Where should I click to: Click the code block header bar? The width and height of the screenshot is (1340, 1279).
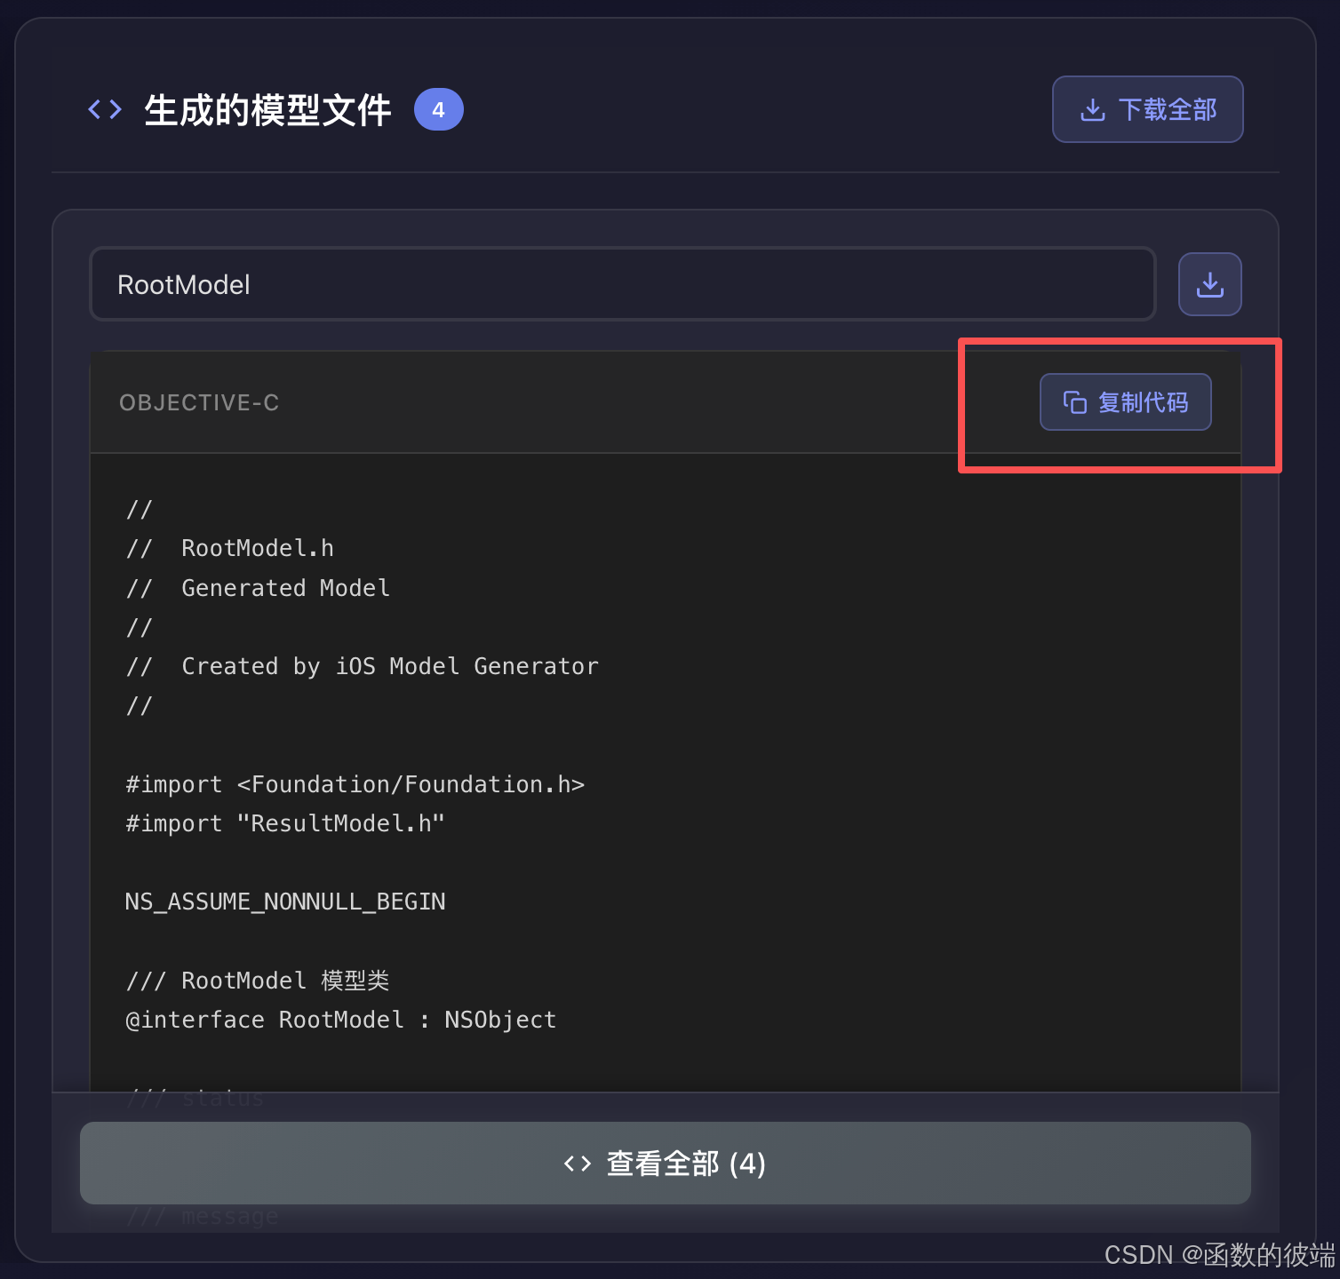click(x=622, y=401)
